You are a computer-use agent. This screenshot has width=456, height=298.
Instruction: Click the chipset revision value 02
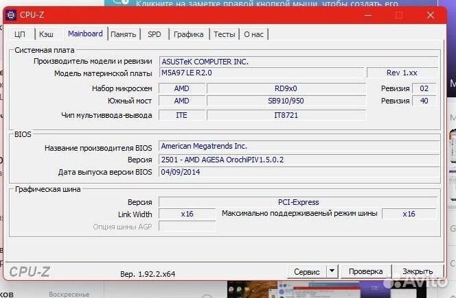pyautogui.click(x=424, y=88)
